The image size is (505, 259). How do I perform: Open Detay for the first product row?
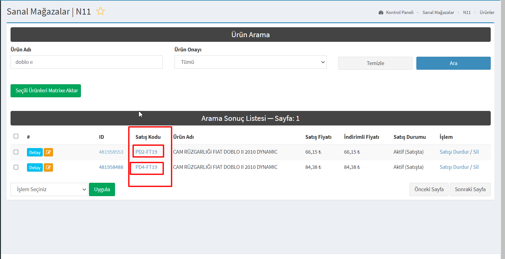35,152
